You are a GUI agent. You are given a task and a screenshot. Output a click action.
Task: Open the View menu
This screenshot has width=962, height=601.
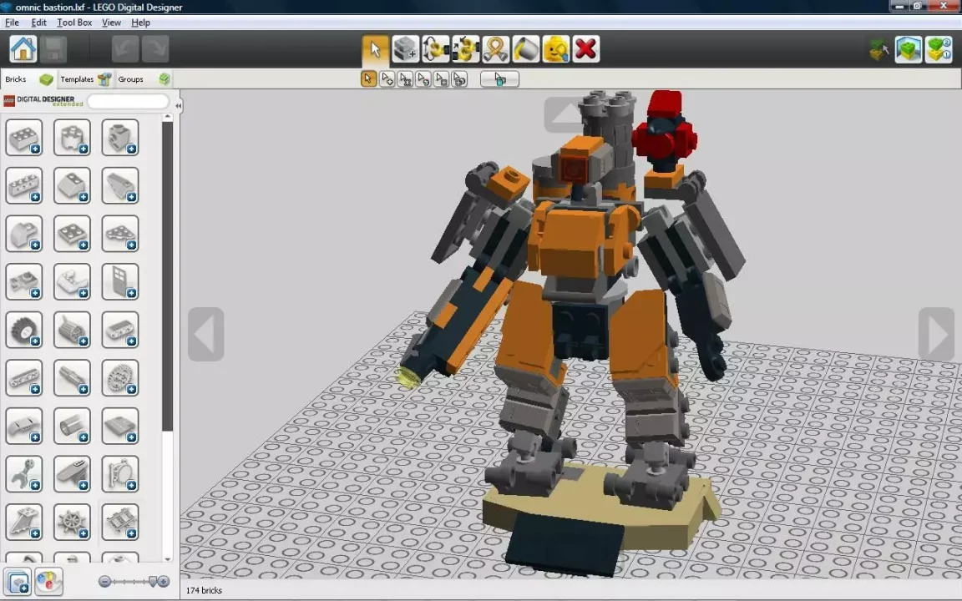click(111, 23)
